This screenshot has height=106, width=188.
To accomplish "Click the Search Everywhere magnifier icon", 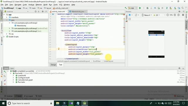I will click(x=182, y=8).
